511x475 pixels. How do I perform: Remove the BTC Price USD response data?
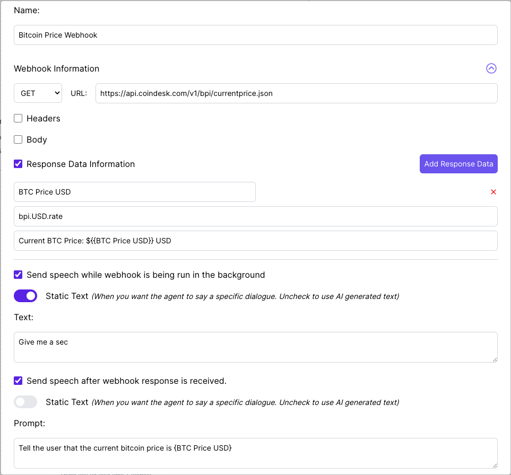[x=493, y=192]
